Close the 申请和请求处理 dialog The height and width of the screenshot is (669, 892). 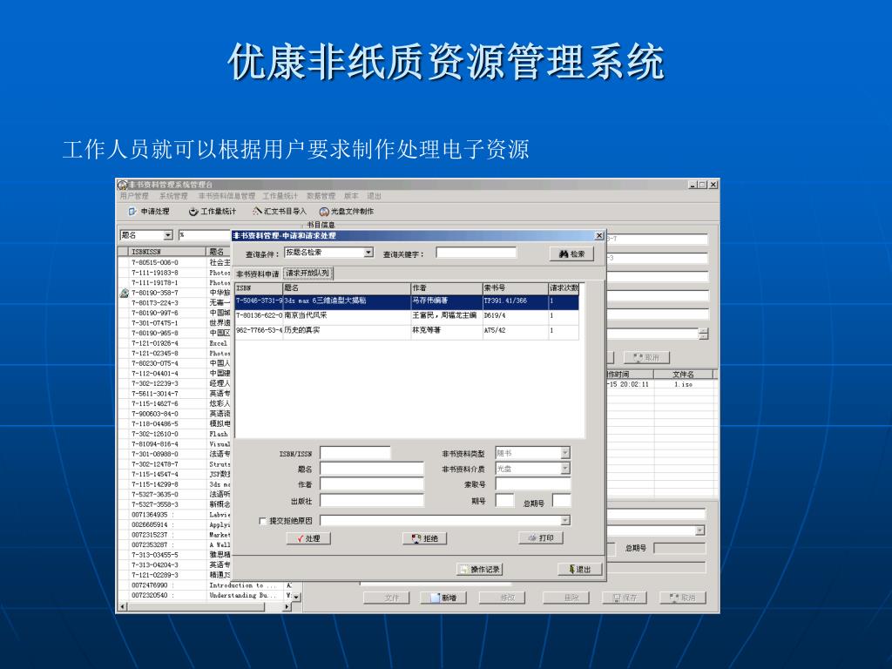point(599,235)
